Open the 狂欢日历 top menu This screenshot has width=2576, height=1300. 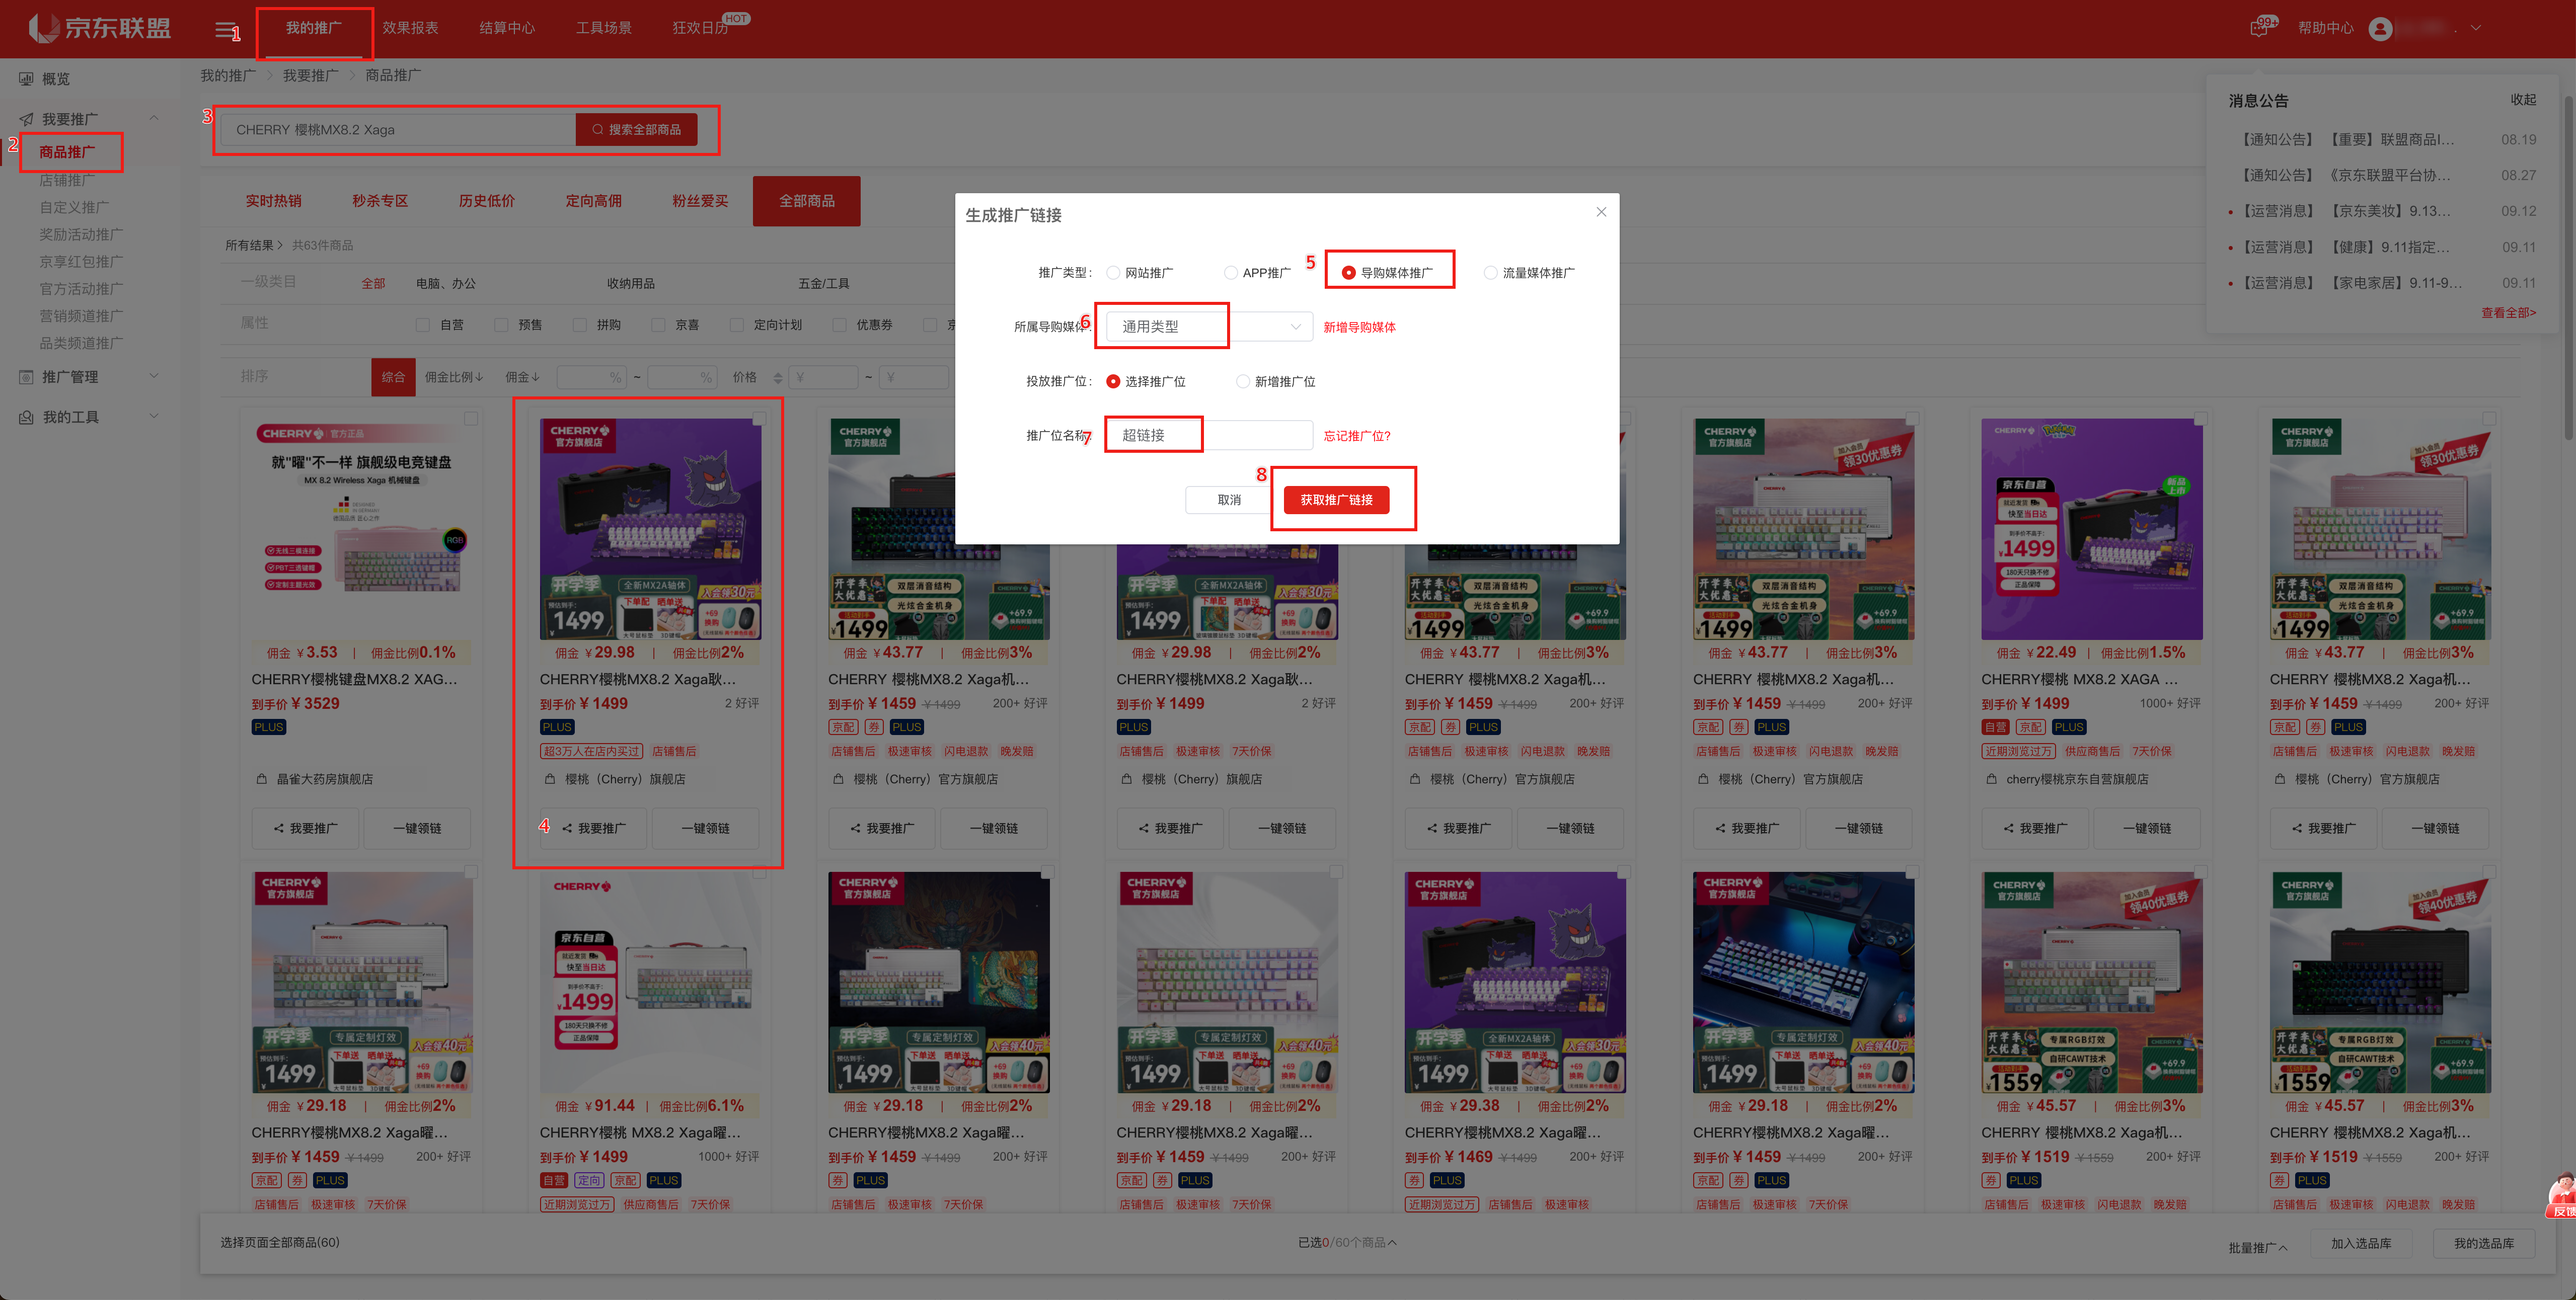coord(700,28)
